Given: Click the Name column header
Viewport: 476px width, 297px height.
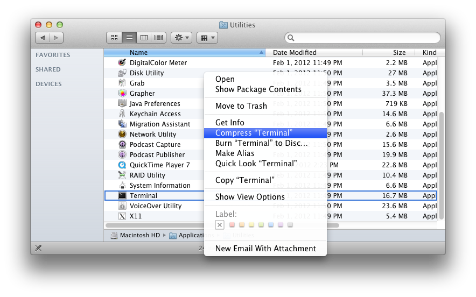Looking at the screenshot, I should pos(184,53).
